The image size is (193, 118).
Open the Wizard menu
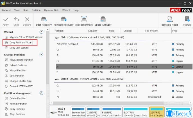tap(66, 10)
